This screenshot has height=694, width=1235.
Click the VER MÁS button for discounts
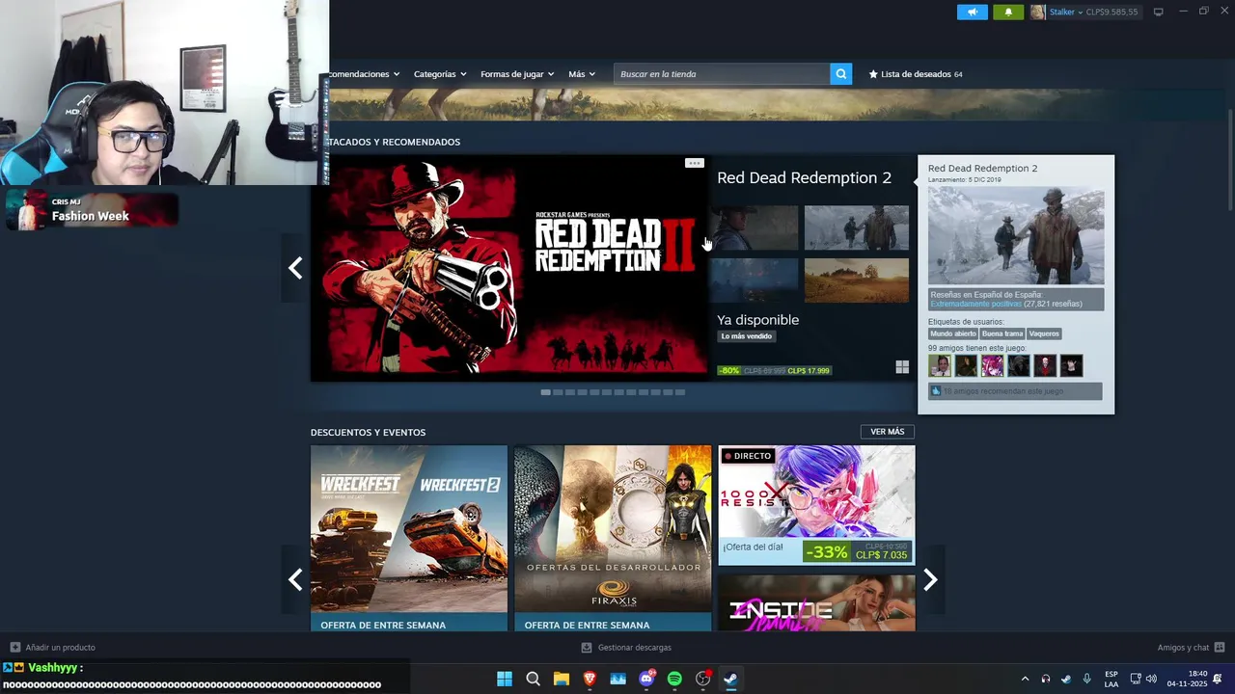(x=888, y=432)
